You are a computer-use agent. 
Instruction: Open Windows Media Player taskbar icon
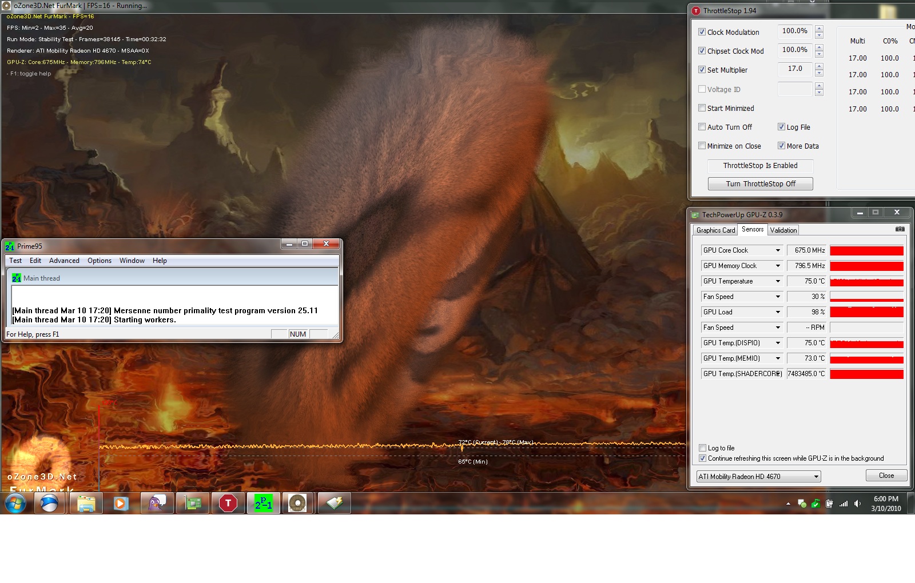click(121, 504)
